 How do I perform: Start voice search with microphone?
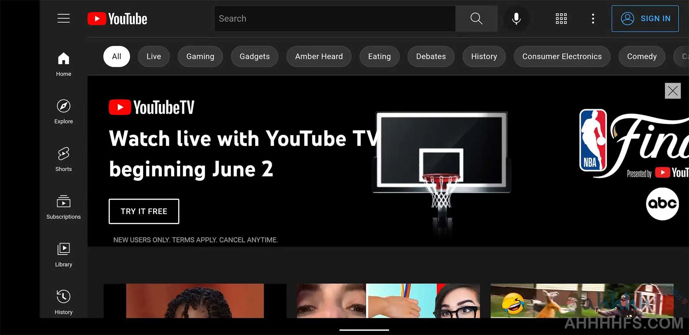coord(516,19)
